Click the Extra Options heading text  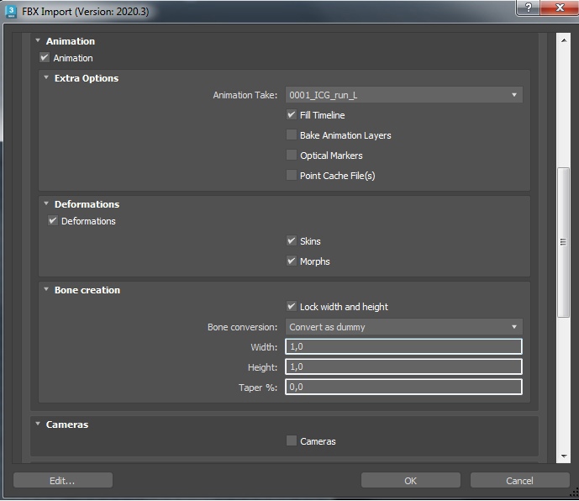[x=87, y=78]
